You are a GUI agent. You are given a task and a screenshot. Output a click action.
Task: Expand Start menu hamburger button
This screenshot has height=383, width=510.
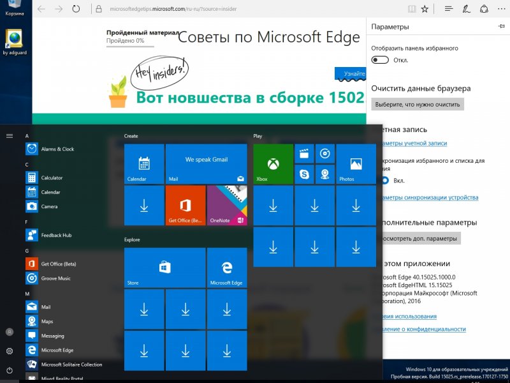[10, 136]
